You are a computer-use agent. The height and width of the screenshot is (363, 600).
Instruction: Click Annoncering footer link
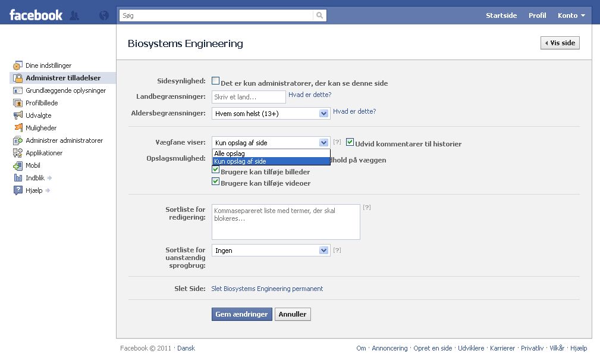(389, 348)
